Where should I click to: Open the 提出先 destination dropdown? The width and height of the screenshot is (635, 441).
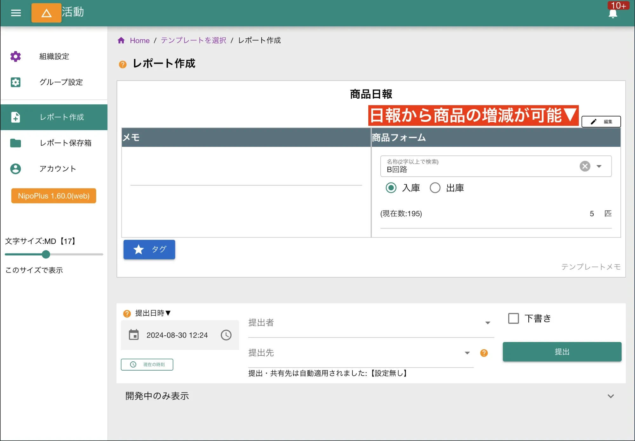pos(467,353)
